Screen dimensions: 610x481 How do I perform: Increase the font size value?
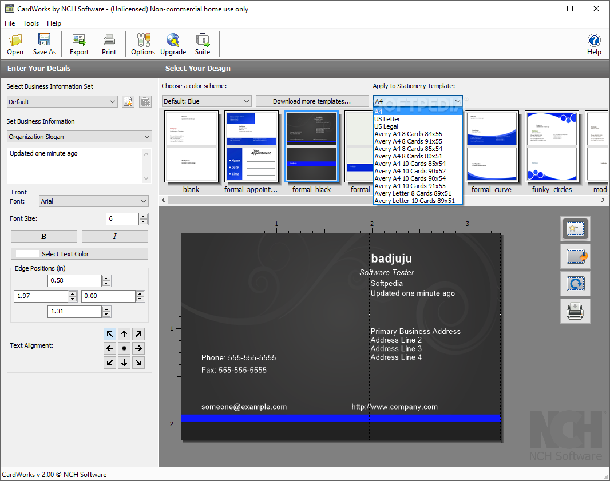pyautogui.click(x=144, y=216)
